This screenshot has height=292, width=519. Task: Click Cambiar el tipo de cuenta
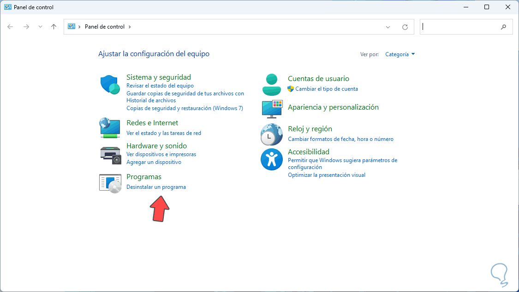(326, 89)
